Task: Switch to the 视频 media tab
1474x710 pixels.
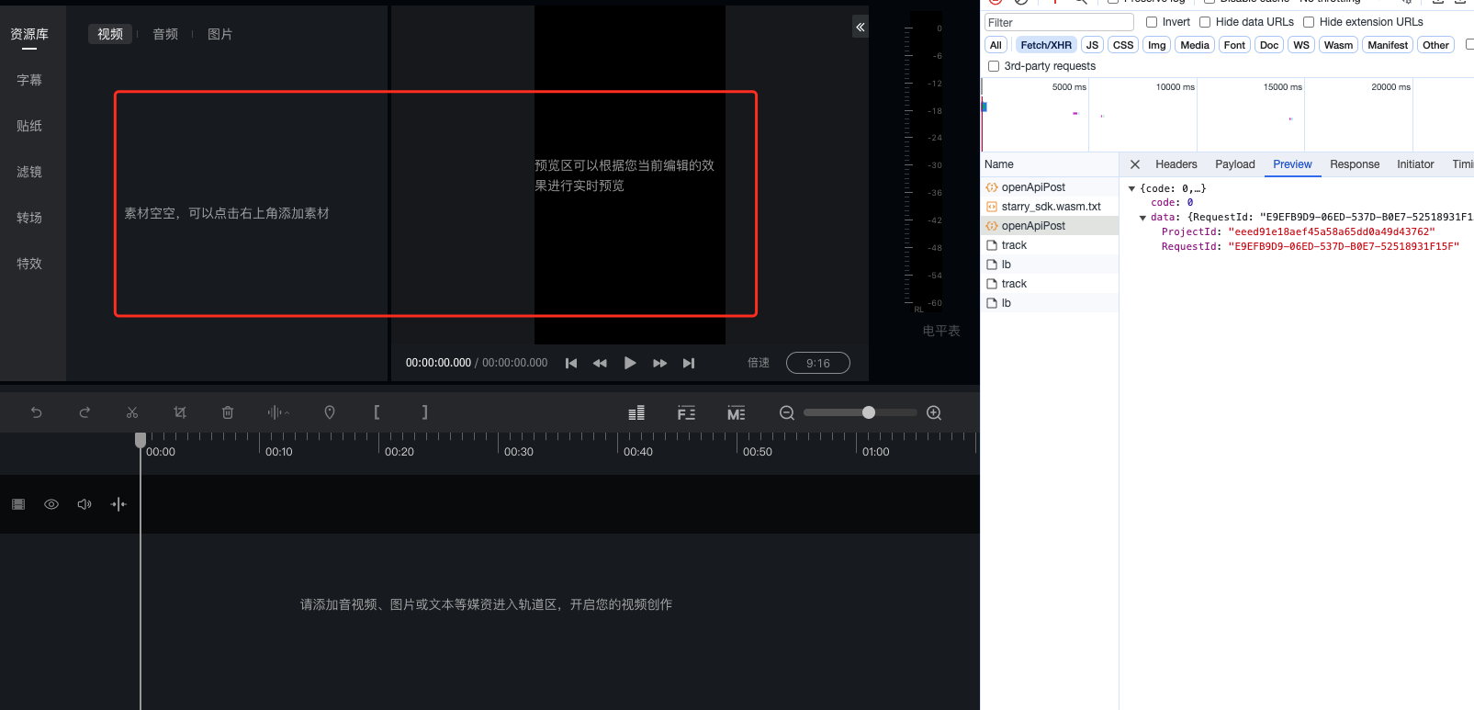Action: pos(110,34)
